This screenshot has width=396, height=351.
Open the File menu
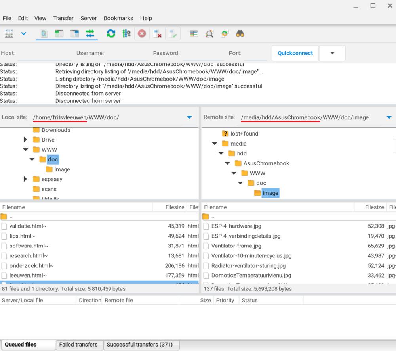7,18
